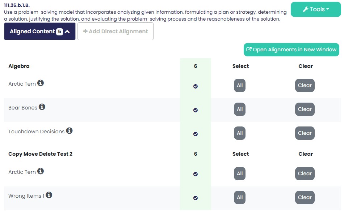The width and height of the screenshot is (344, 215).
Task: Clear alignment for Copy Move Delete Arctic Tern
Action: [305, 173]
